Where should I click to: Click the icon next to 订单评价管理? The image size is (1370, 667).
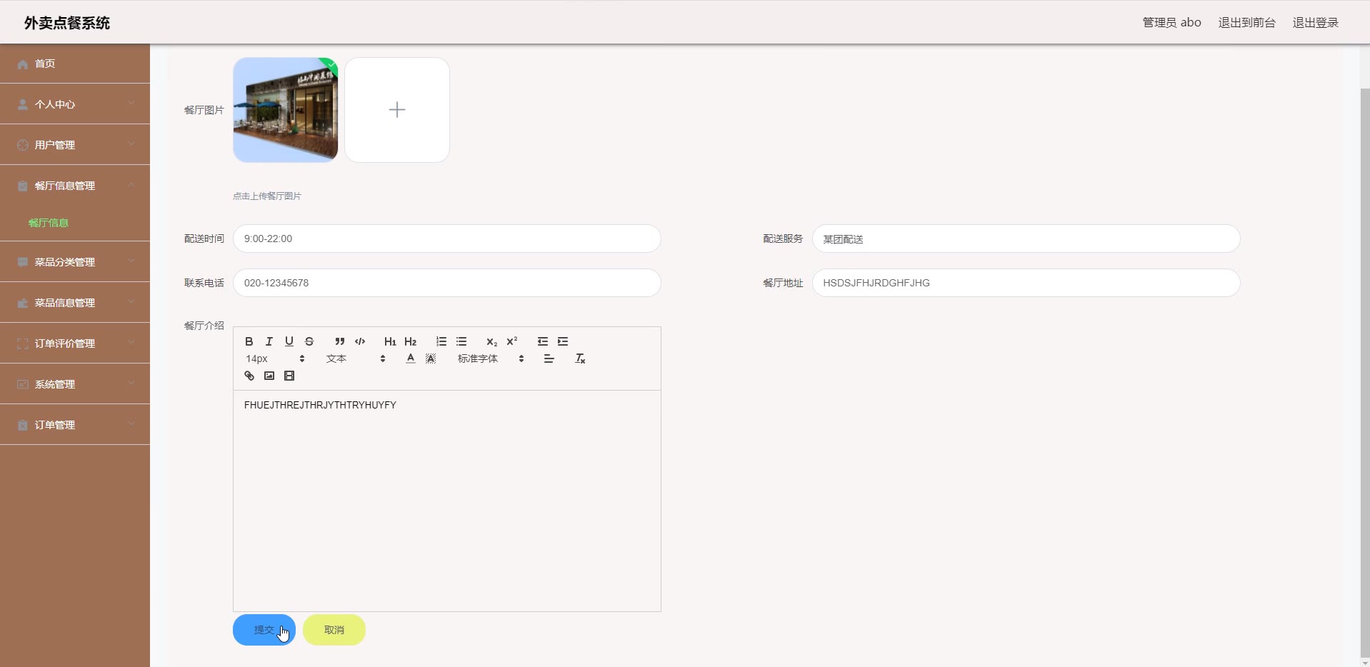click(x=23, y=343)
